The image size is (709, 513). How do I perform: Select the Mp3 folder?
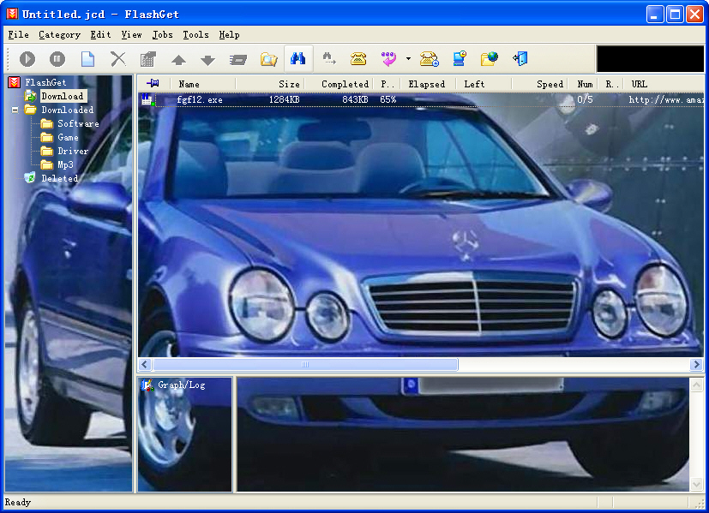[x=65, y=164]
